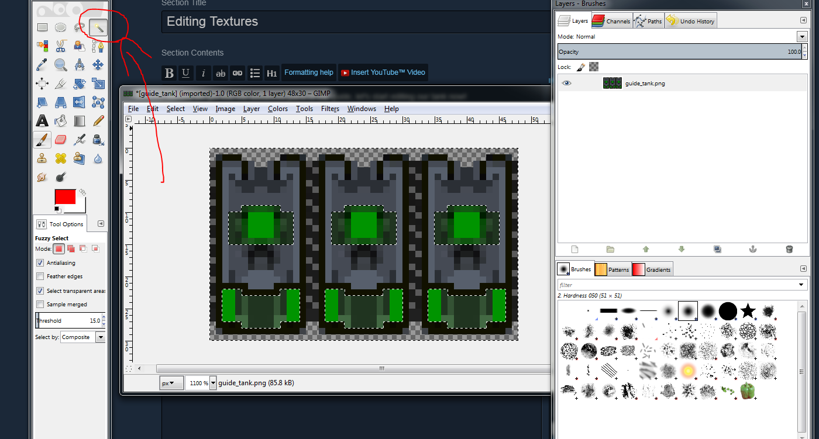Select the Fuzzy Select magic wand tool

point(98,27)
